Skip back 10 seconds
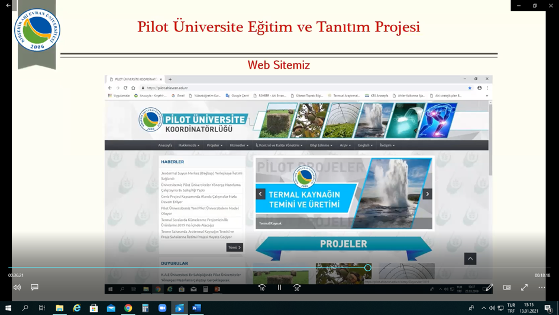559x315 pixels. click(x=262, y=288)
